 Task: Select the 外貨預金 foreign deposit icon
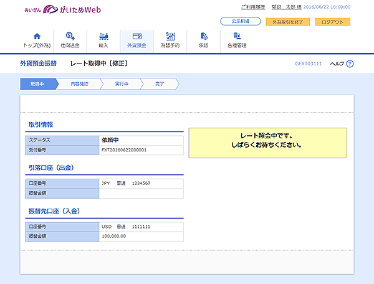tap(137, 36)
